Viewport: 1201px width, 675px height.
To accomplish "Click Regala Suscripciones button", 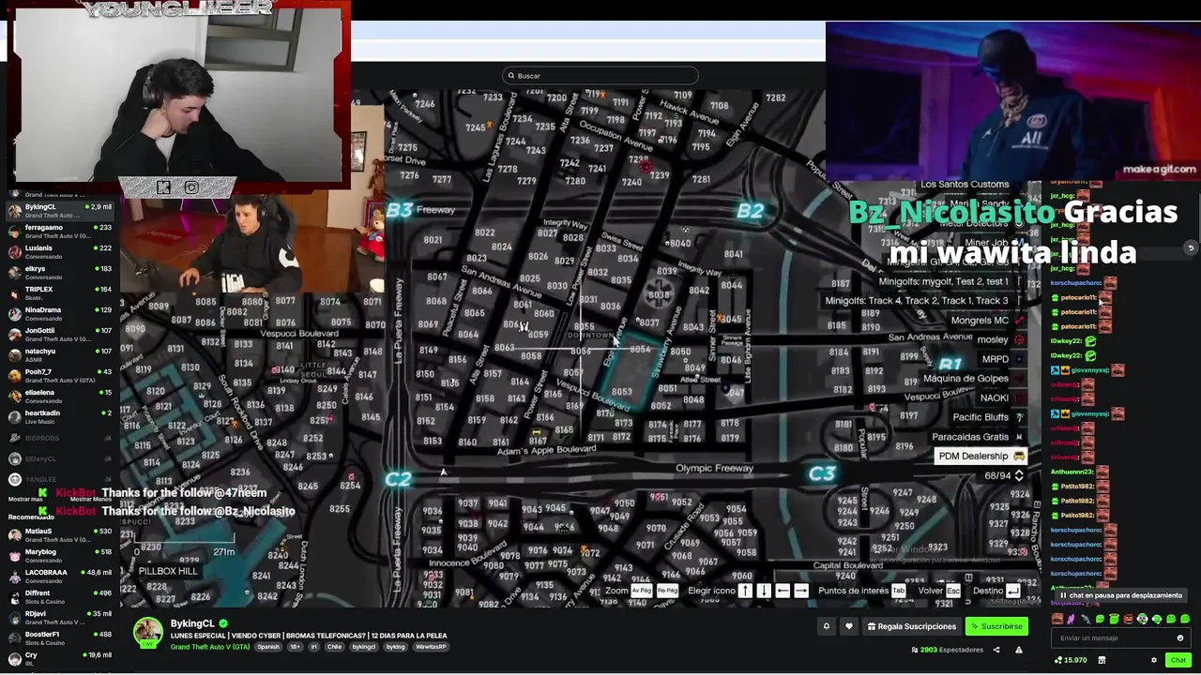I will click(911, 626).
